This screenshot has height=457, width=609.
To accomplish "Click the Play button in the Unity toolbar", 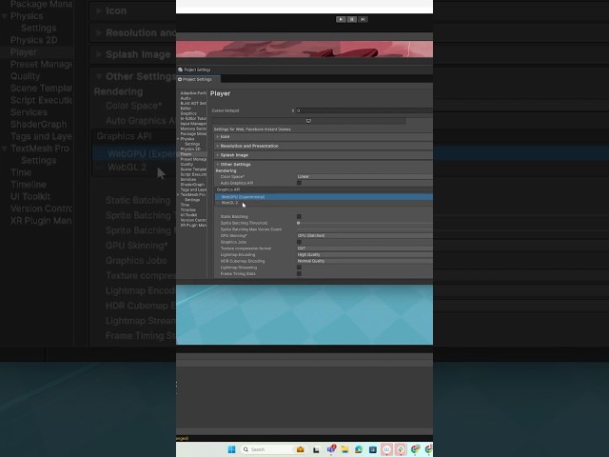I will [x=341, y=19].
